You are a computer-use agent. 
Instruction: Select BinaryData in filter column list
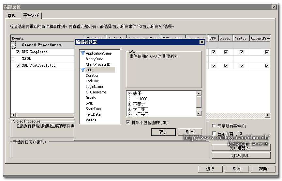point(95,59)
